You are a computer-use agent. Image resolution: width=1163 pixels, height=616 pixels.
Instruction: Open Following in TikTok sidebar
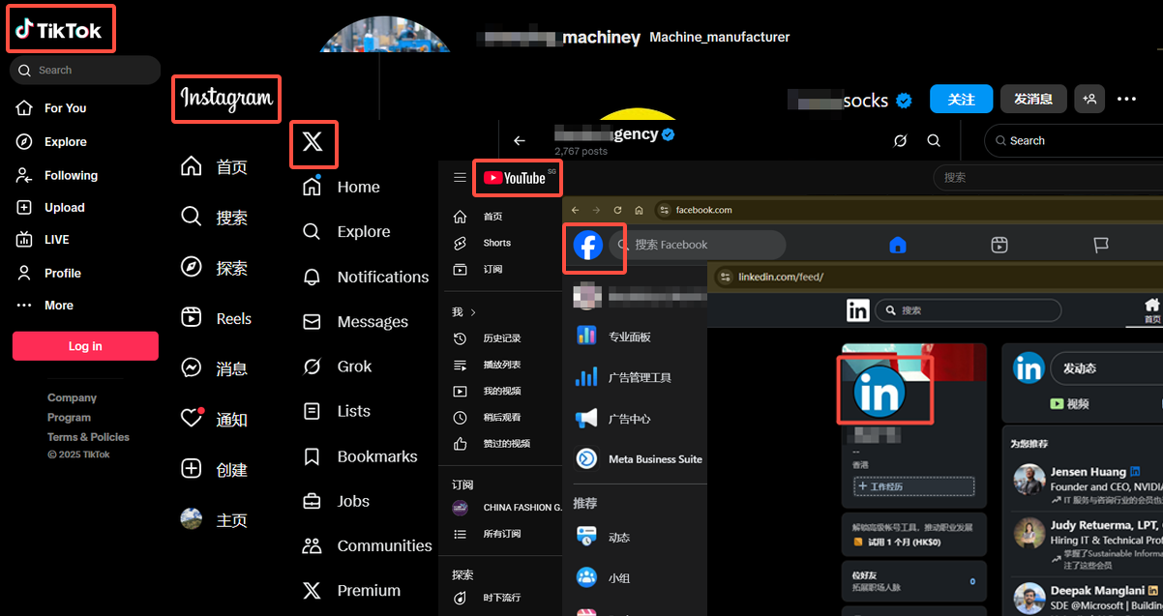(x=57, y=175)
